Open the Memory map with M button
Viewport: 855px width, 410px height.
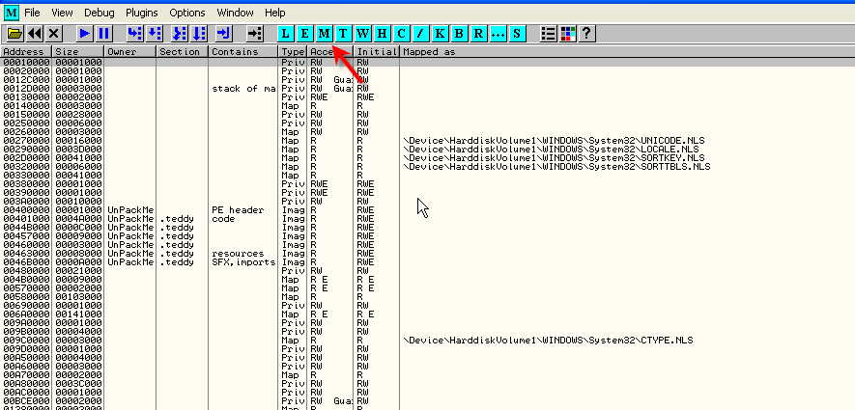pyautogui.click(x=324, y=33)
